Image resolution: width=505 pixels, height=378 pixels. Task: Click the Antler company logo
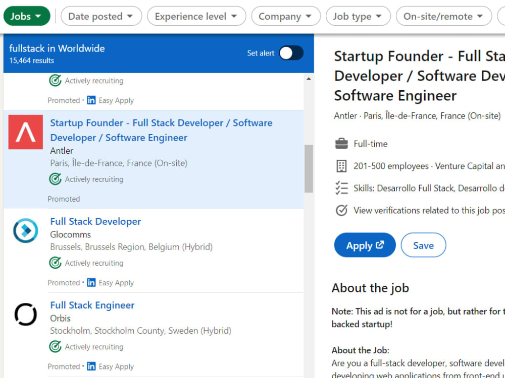[x=25, y=132]
